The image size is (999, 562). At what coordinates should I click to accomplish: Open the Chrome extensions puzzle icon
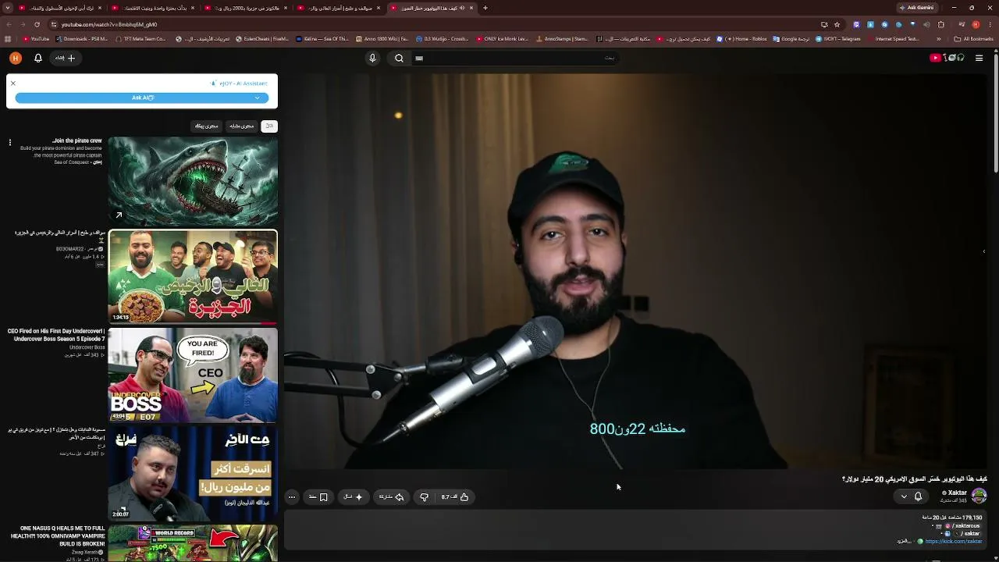coord(943,24)
